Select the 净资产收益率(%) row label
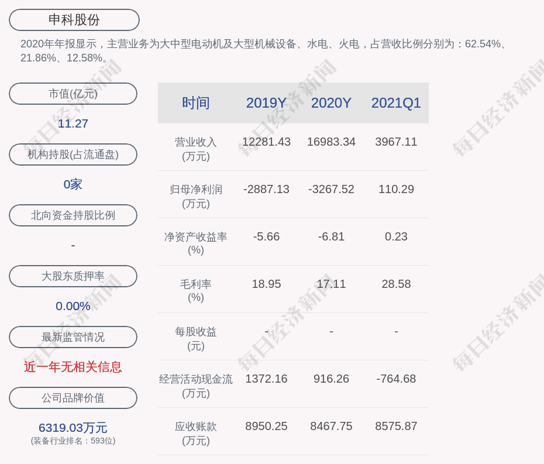The width and height of the screenshot is (544, 464). click(195, 243)
